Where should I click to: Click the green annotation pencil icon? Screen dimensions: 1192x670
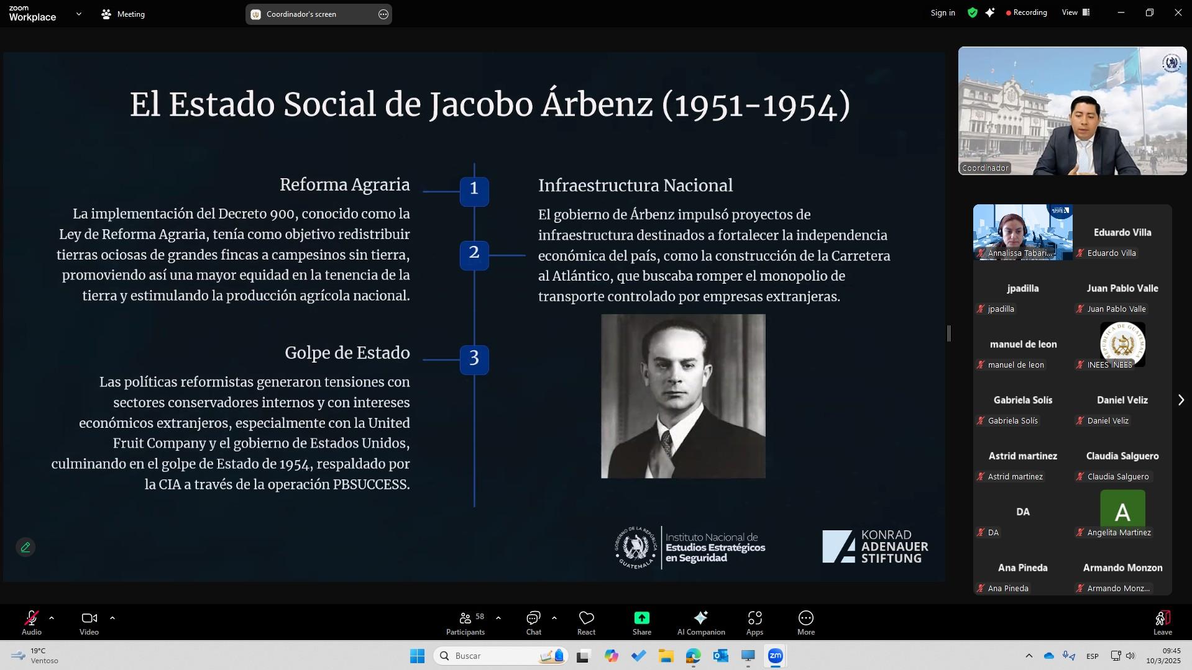(25, 547)
